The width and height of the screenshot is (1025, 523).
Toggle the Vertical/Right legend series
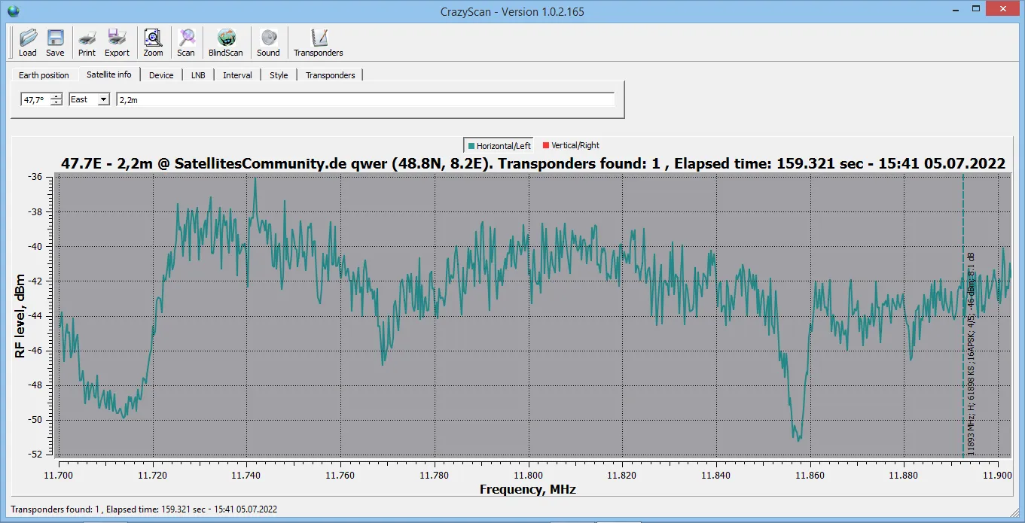pyautogui.click(x=571, y=145)
